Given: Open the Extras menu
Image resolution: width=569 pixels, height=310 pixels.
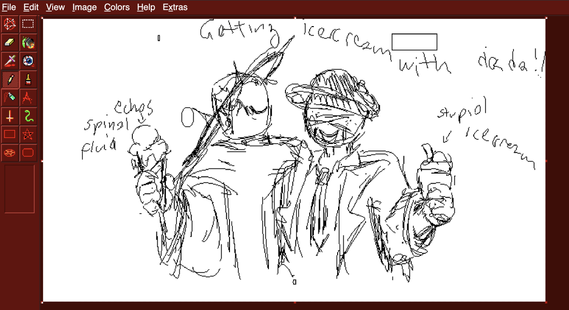Looking at the screenshot, I should (174, 7).
